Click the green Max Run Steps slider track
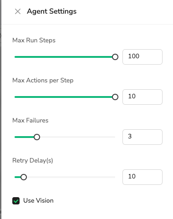 click(x=63, y=57)
